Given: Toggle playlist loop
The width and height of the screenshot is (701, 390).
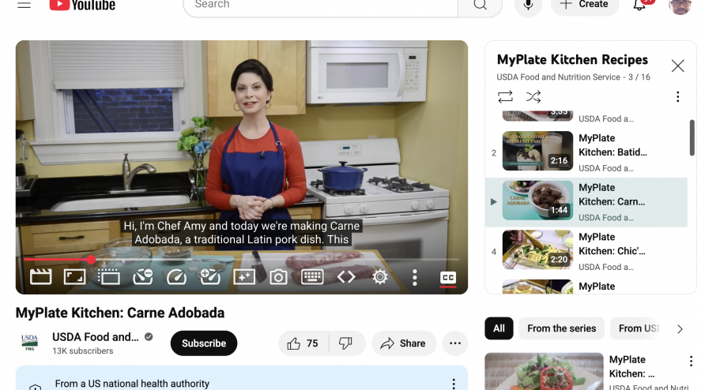Looking at the screenshot, I should pyautogui.click(x=505, y=96).
